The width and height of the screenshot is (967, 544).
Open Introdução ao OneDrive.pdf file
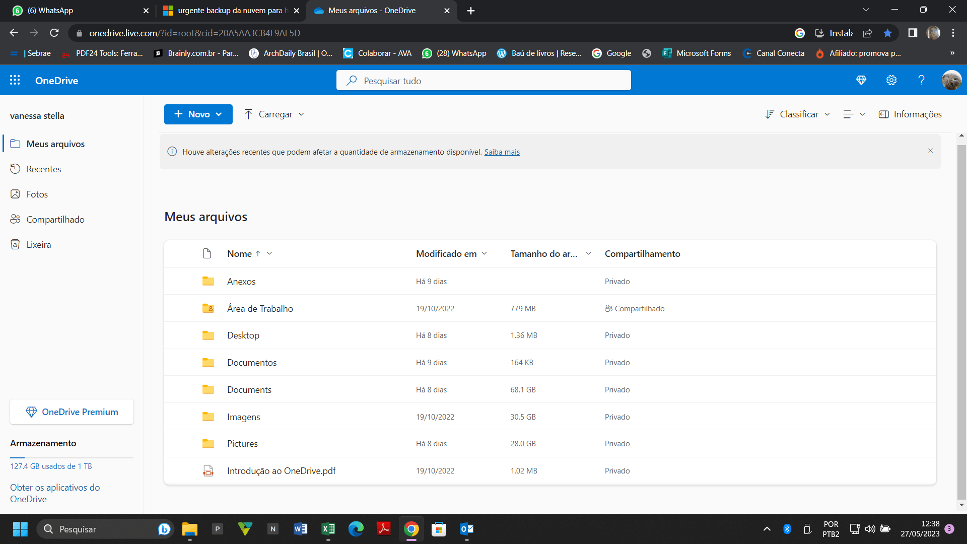(x=281, y=470)
